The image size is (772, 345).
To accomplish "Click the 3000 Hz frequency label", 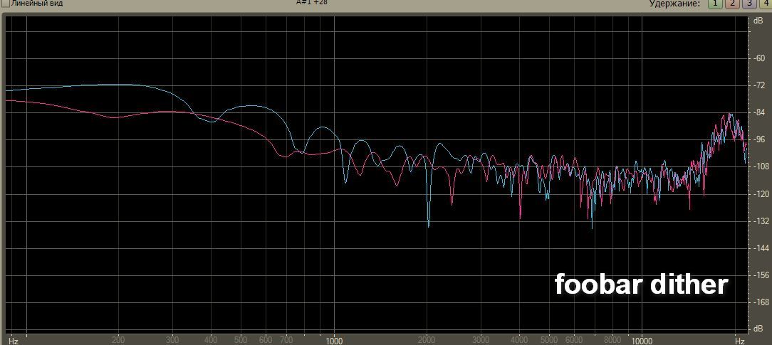I will click(x=481, y=340).
